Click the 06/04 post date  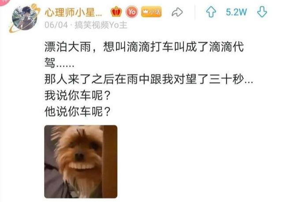(x=56, y=25)
